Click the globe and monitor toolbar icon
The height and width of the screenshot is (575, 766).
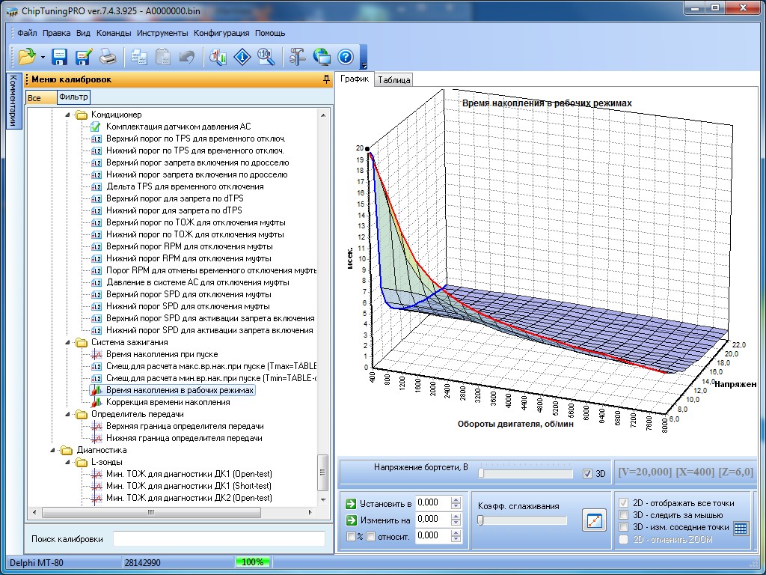click(322, 56)
